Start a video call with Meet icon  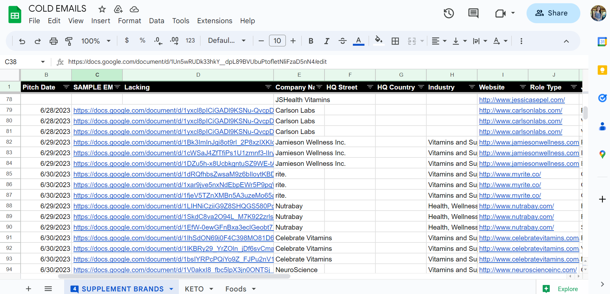pos(500,13)
